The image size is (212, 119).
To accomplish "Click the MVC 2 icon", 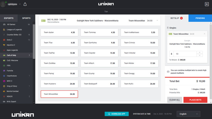I will pos(4,81).
